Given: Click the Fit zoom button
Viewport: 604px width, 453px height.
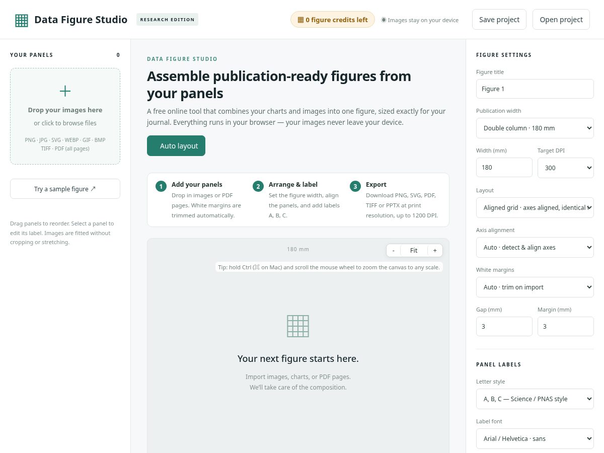Looking at the screenshot, I should point(414,250).
